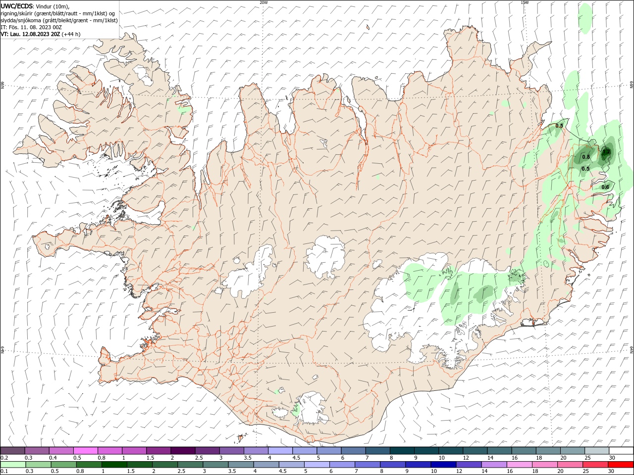This screenshot has width=634, height=475.
Task: Click the Hofsjökull glacier white area in central Iceland
Action: coord(326,257)
